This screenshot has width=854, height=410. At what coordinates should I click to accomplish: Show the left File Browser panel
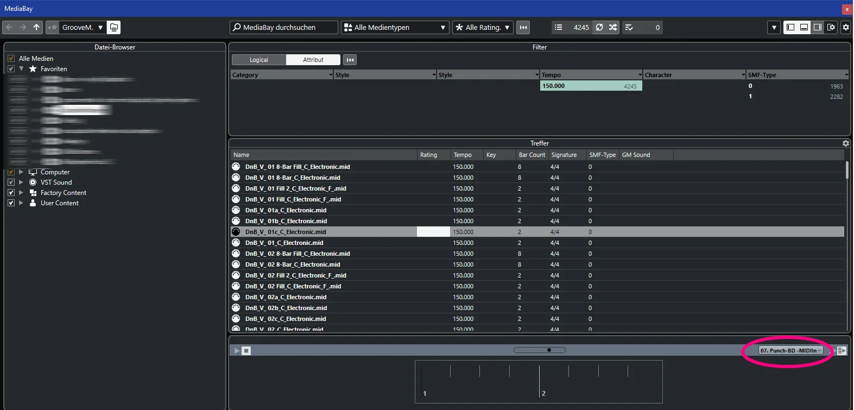click(790, 27)
